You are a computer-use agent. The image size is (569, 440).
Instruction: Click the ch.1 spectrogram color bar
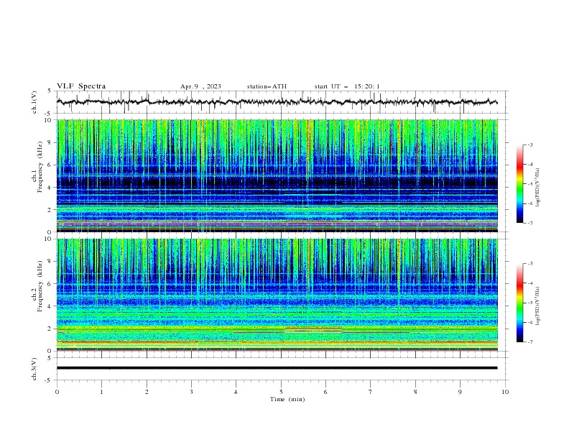coord(520,184)
